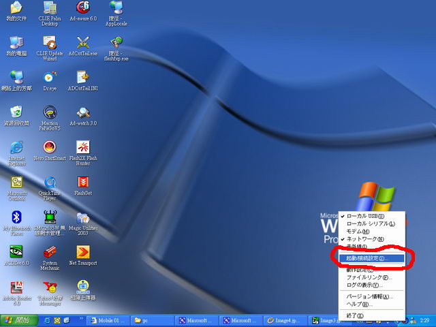
Task: Switch to the Mobile 01 taskbar window
Action: (x=108, y=321)
